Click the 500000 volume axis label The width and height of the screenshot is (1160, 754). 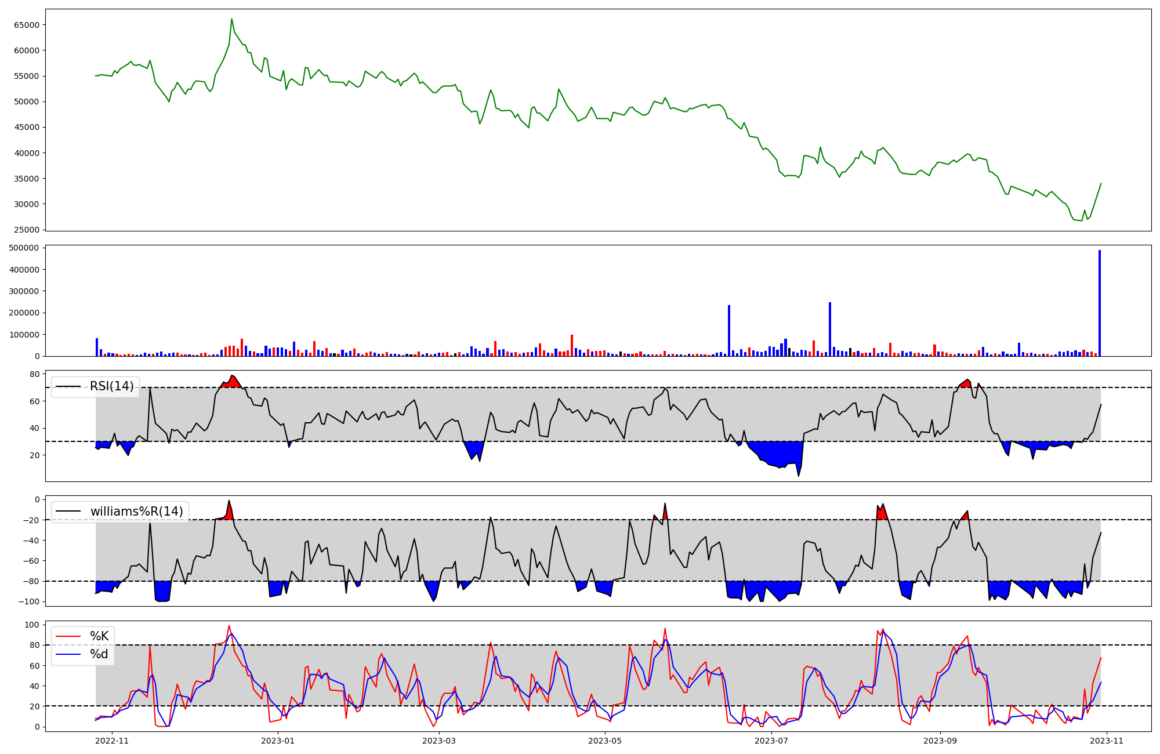(x=24, y=248)
